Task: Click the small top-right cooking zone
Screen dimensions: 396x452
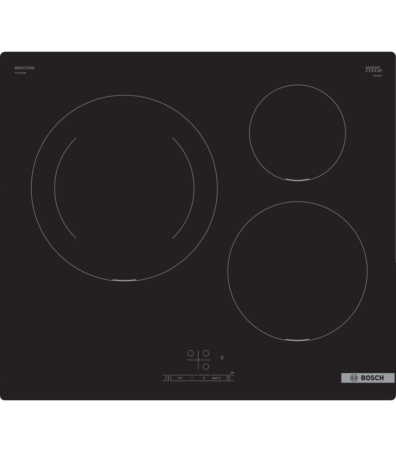Action: coord(297,133)
